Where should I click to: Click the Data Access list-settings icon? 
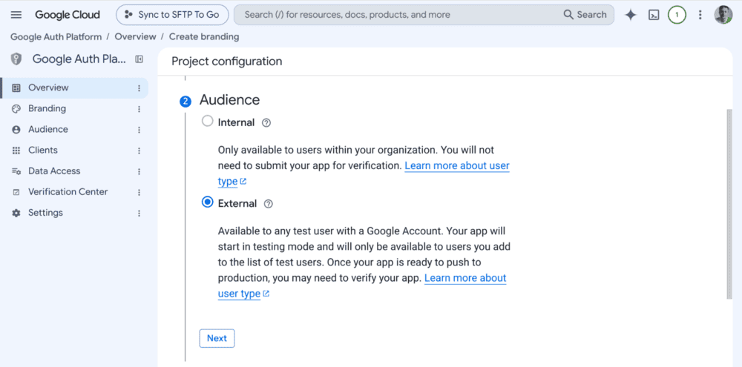[x=16, y=171]
